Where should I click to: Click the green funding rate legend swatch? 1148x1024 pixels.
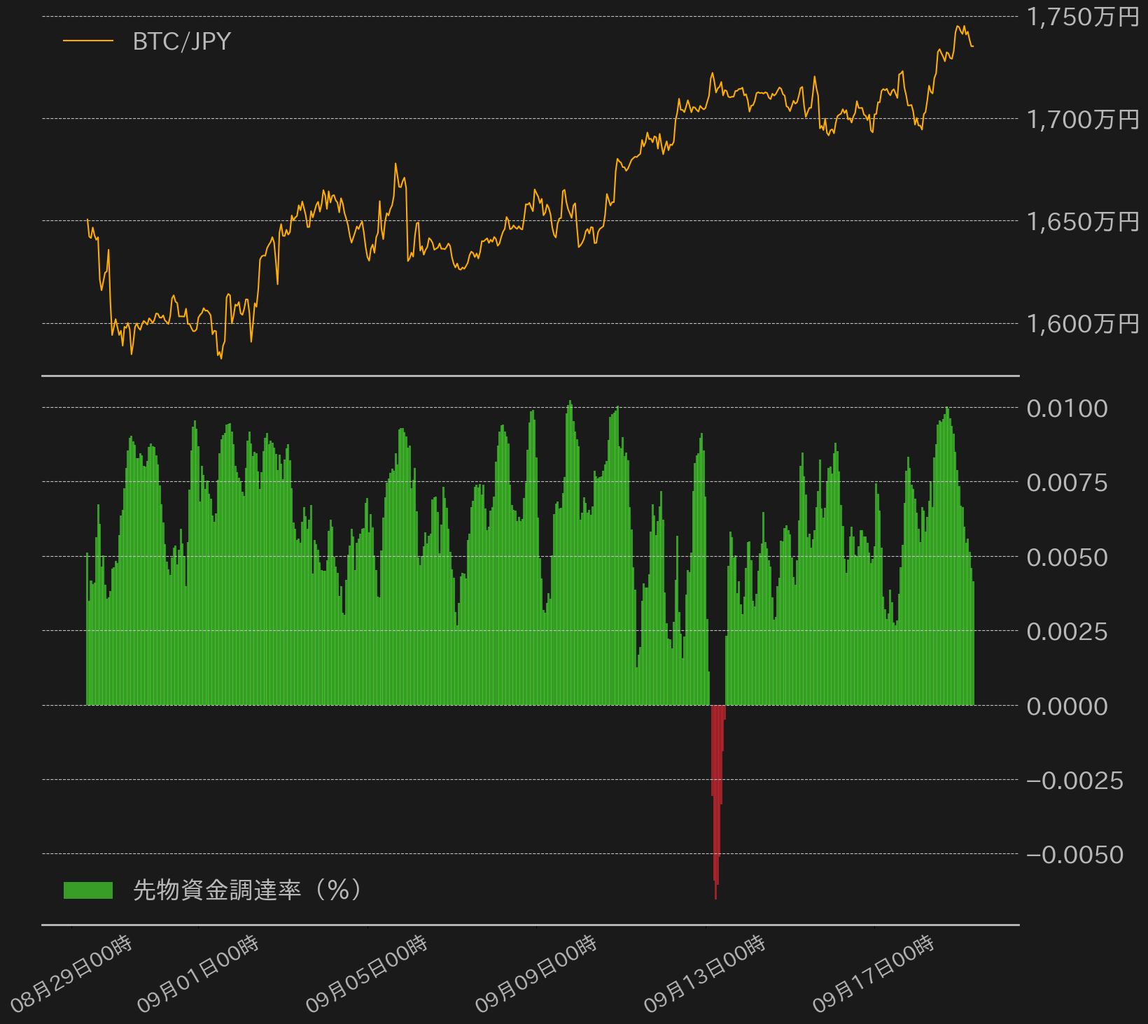click(88, 890)
